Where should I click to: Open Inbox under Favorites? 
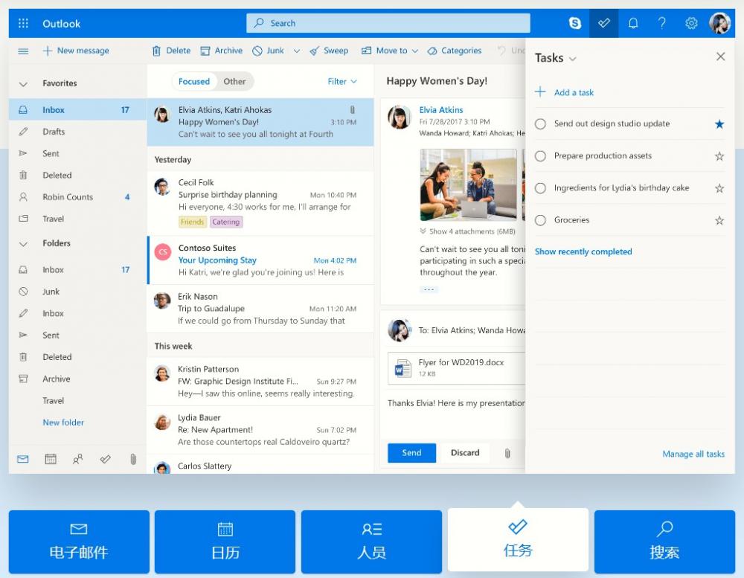78,110
